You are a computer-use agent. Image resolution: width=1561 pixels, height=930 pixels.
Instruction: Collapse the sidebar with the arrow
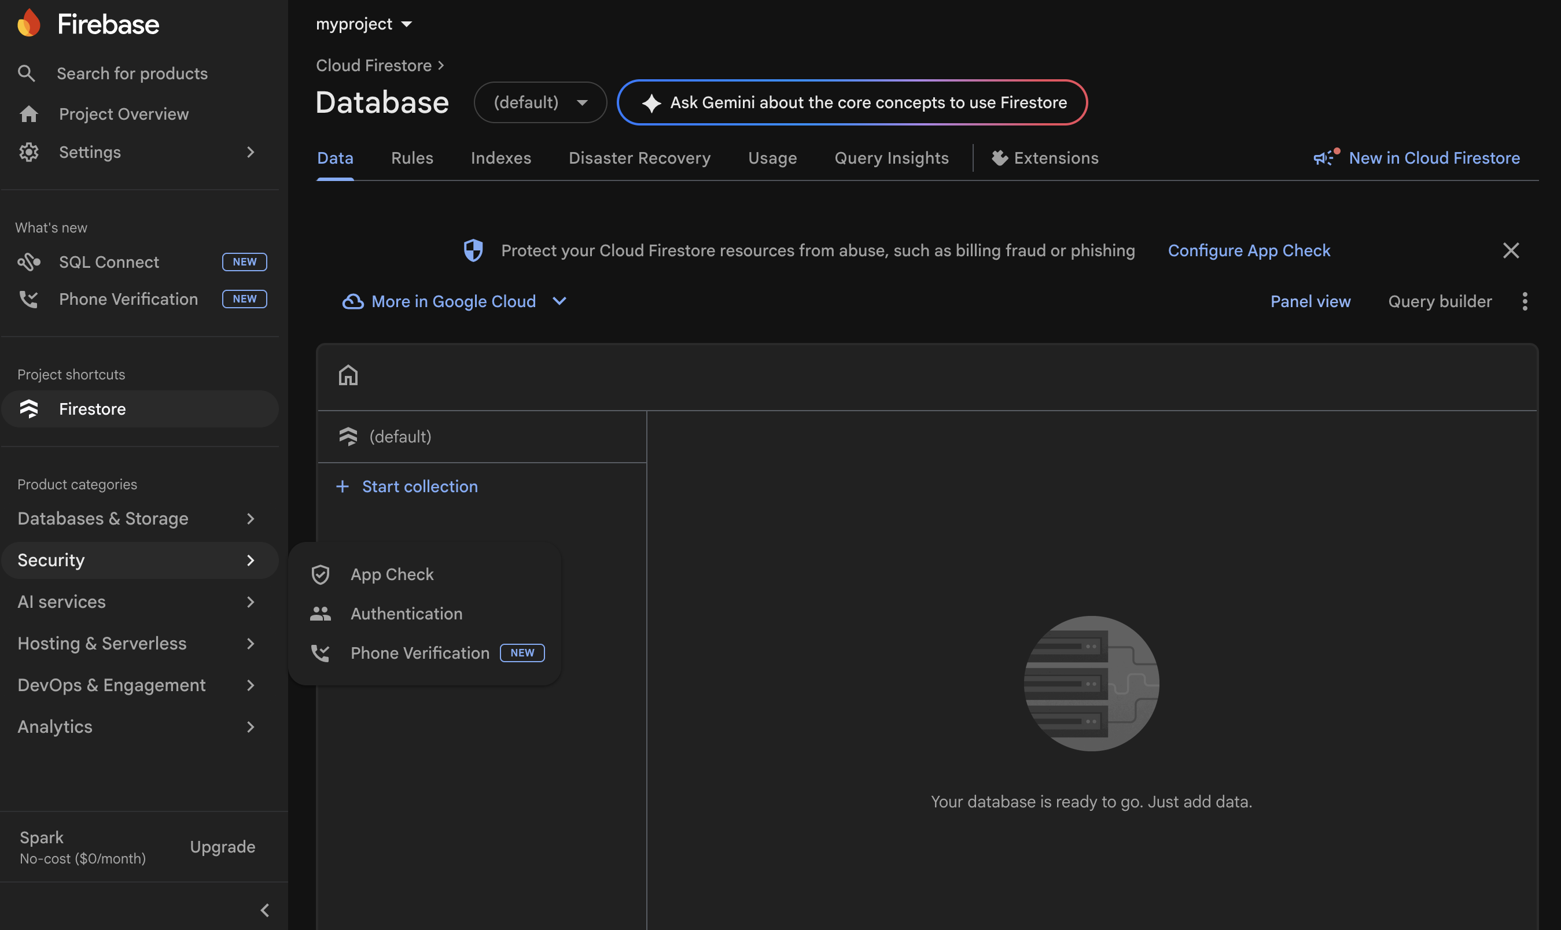pyautogui.click(x=264, y=910)
